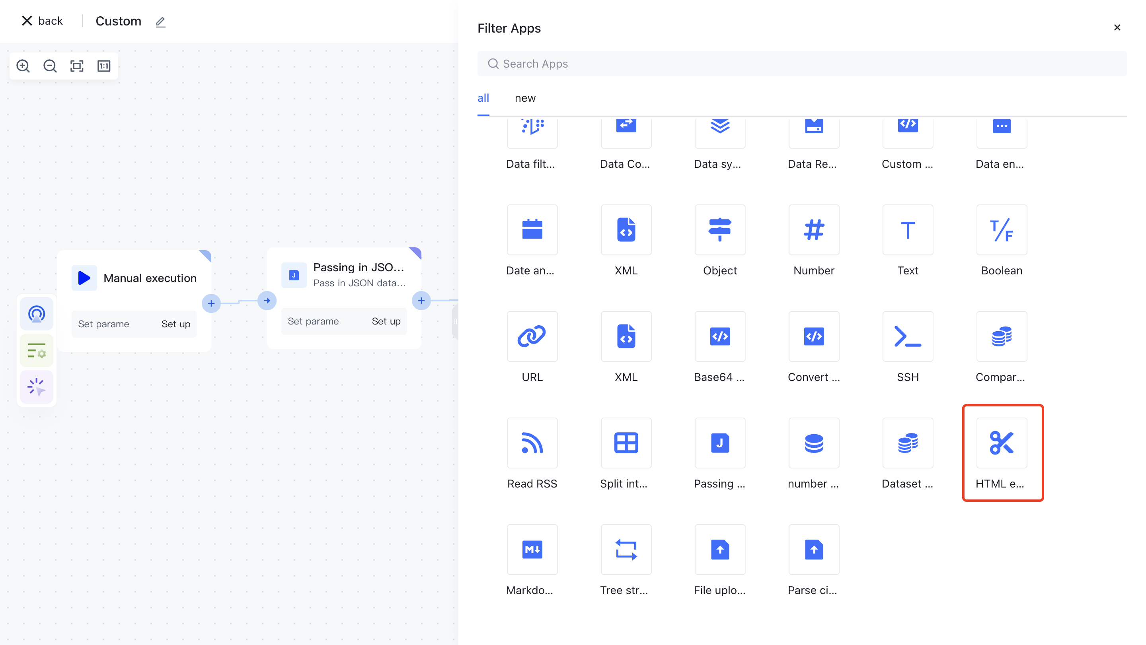This screenshot has height=645, width=1146.
Task: Switch to the all tab
Action: click(483, 98)
